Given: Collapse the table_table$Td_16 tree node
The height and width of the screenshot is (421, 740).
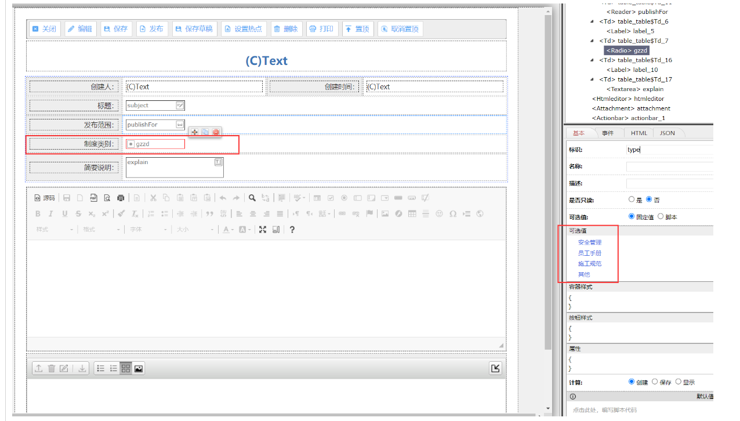Looking at the screenshot, I should click(592, 60).
